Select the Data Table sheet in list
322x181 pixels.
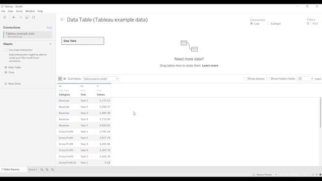pyautogui.click(x=15, y=67)
